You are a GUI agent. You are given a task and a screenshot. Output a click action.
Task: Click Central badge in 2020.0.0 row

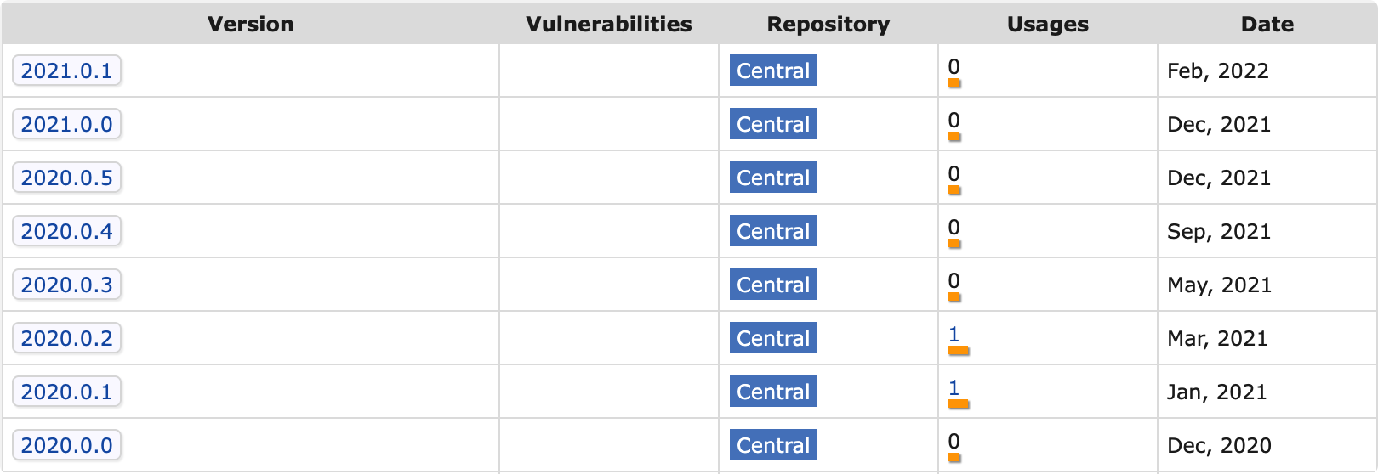tap(773, 445)
